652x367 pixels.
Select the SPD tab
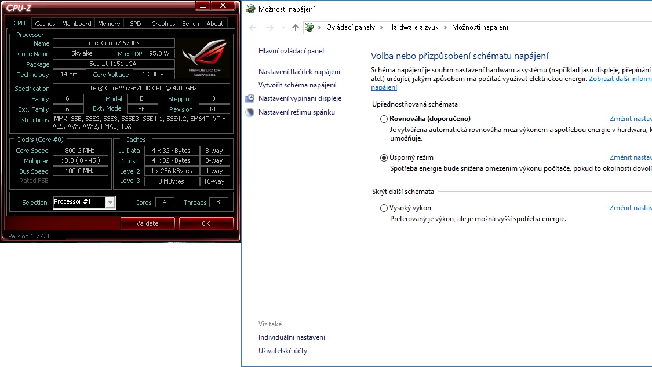pyautogui.click(x=136, y=24)
